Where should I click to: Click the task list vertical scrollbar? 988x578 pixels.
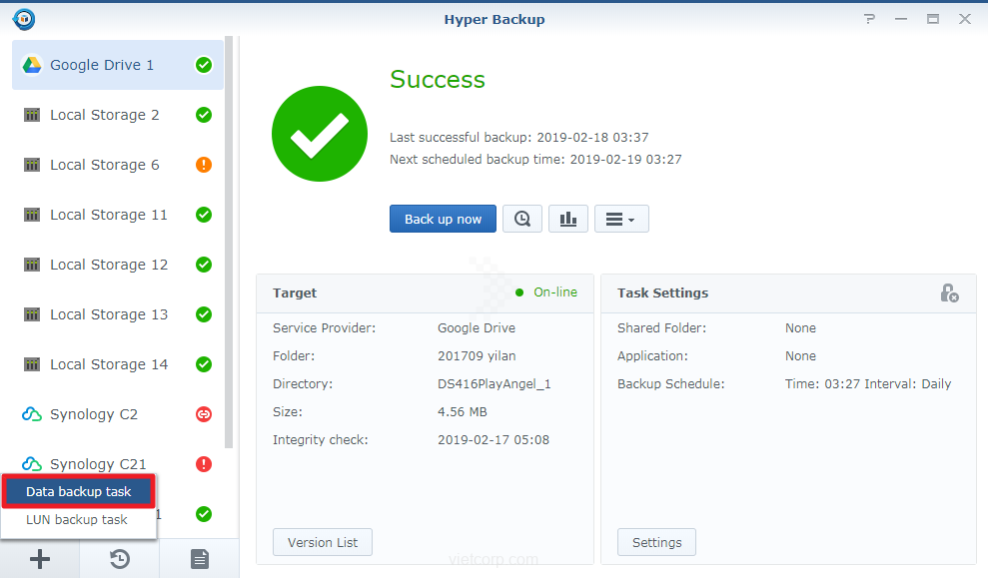pyautogui.click(x=230, y=240)
